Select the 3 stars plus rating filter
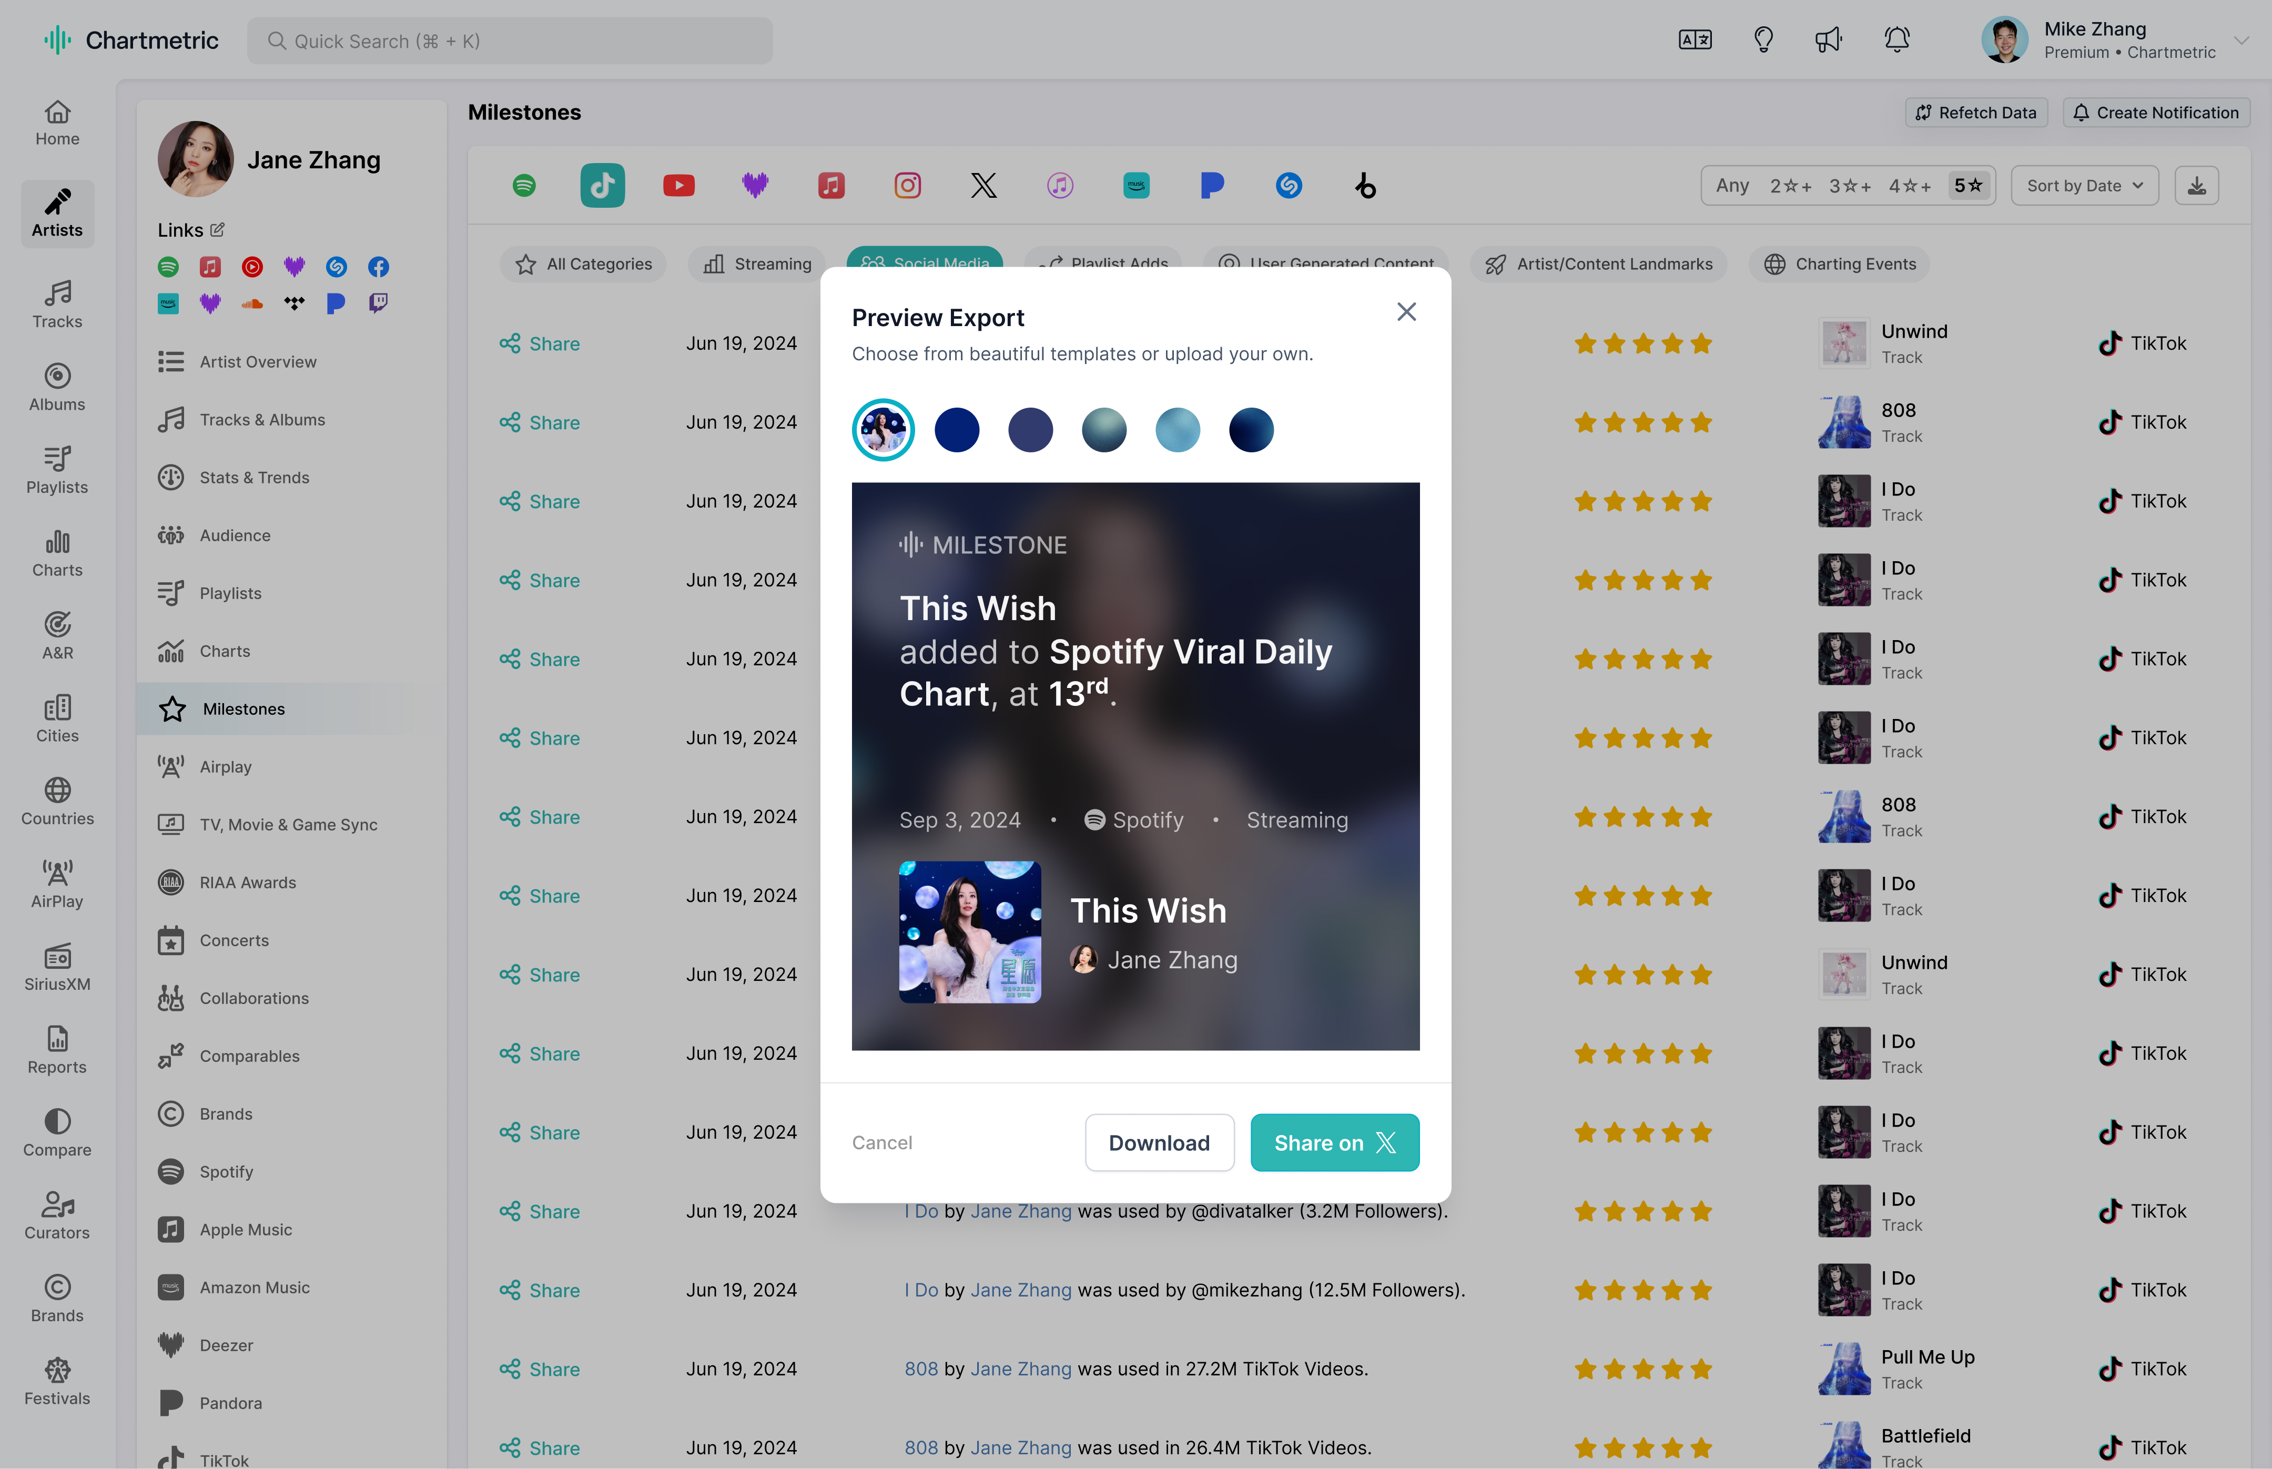 point(1850,185)
